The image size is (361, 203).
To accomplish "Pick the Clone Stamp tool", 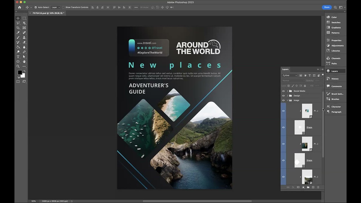I will pos(24,37).
